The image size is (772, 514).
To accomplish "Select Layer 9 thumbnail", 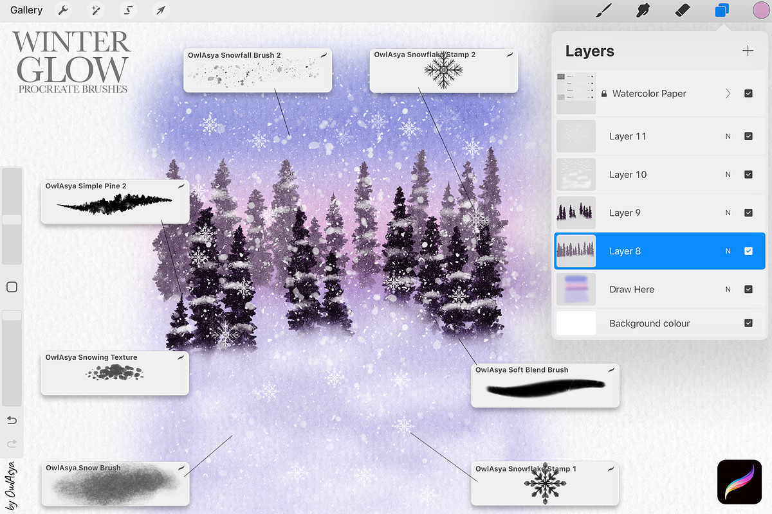I will [x=576, y=213].
